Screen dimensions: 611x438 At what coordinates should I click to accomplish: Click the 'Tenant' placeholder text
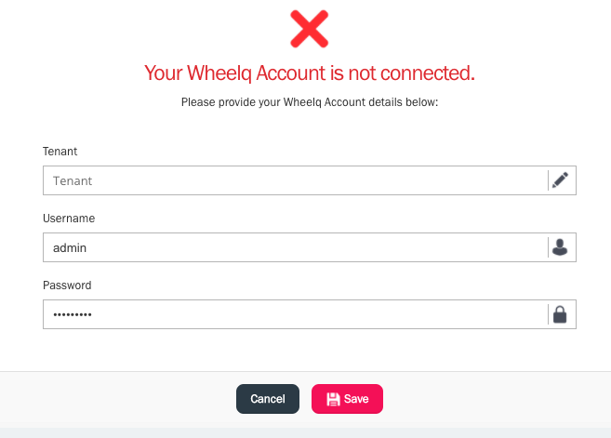[72, 180]
